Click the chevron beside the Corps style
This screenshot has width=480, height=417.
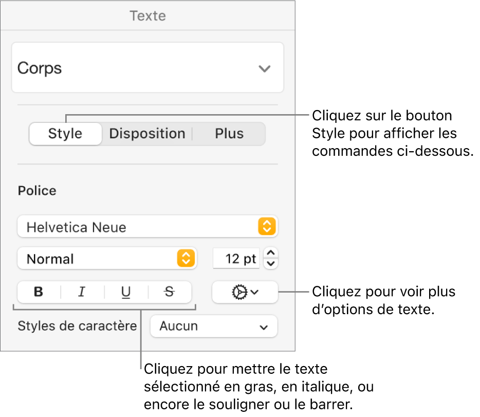264,68
